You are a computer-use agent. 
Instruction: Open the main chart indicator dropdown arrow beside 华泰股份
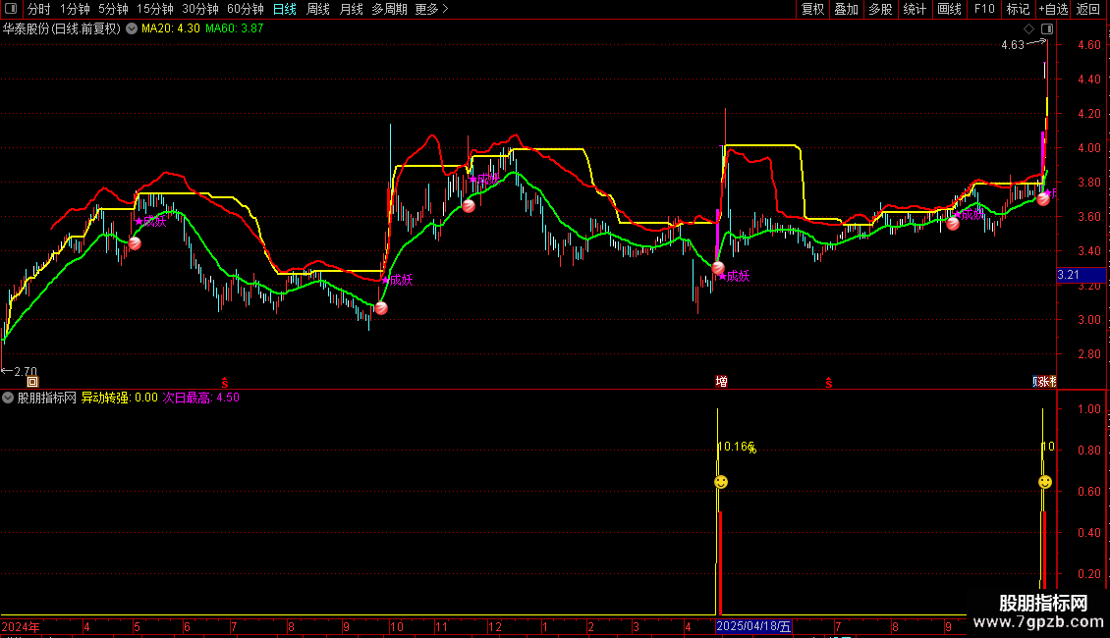(132, 28)
